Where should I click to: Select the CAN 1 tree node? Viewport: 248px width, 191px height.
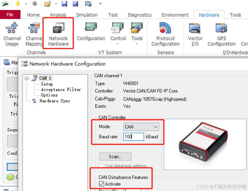click(45, 78)
